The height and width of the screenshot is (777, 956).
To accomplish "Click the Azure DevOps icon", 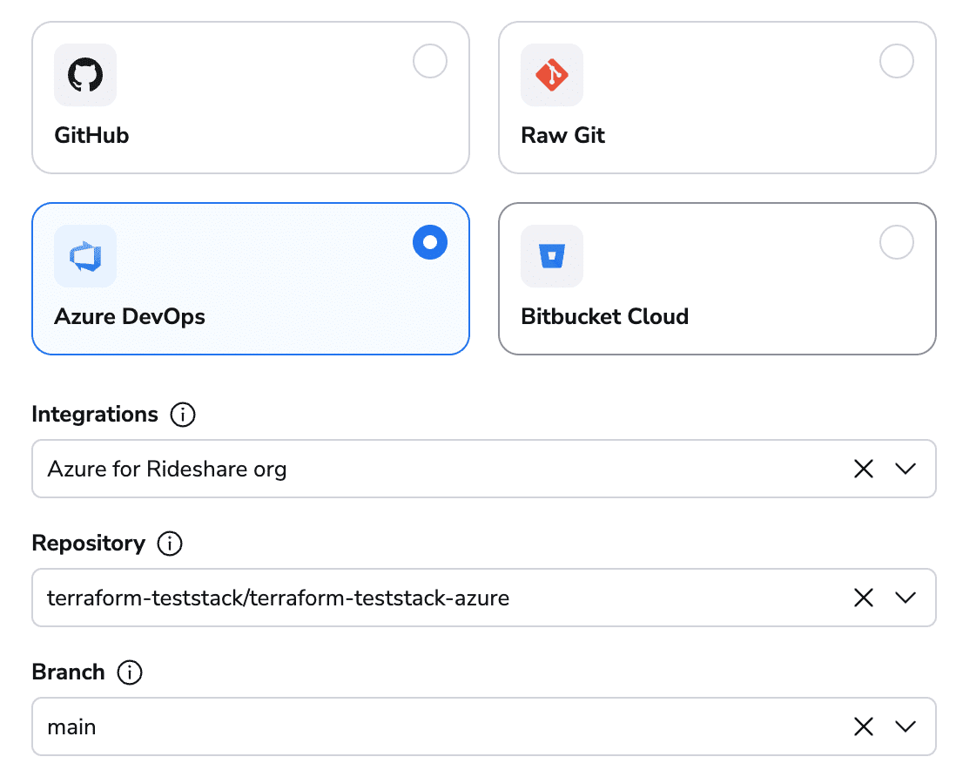I will click(x=84, y=256).
